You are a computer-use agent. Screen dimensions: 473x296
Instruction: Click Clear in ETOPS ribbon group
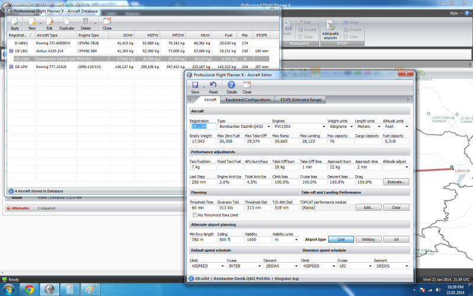coord(351,37)
